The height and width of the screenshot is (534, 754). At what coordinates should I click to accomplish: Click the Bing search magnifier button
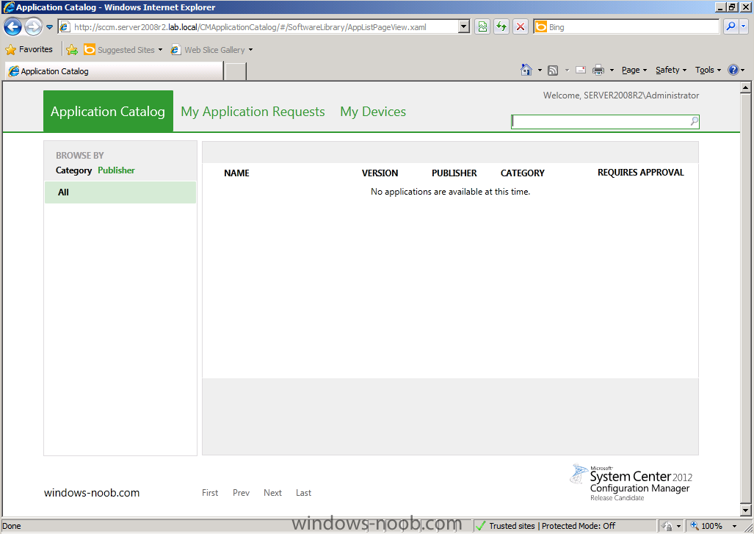[x=731, y=26]
